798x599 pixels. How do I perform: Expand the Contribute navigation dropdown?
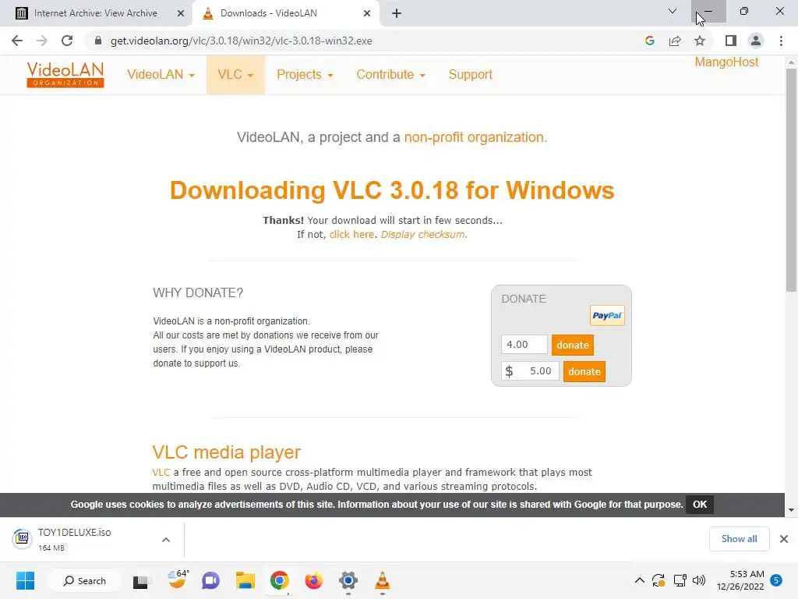click(x=391, y=74)
